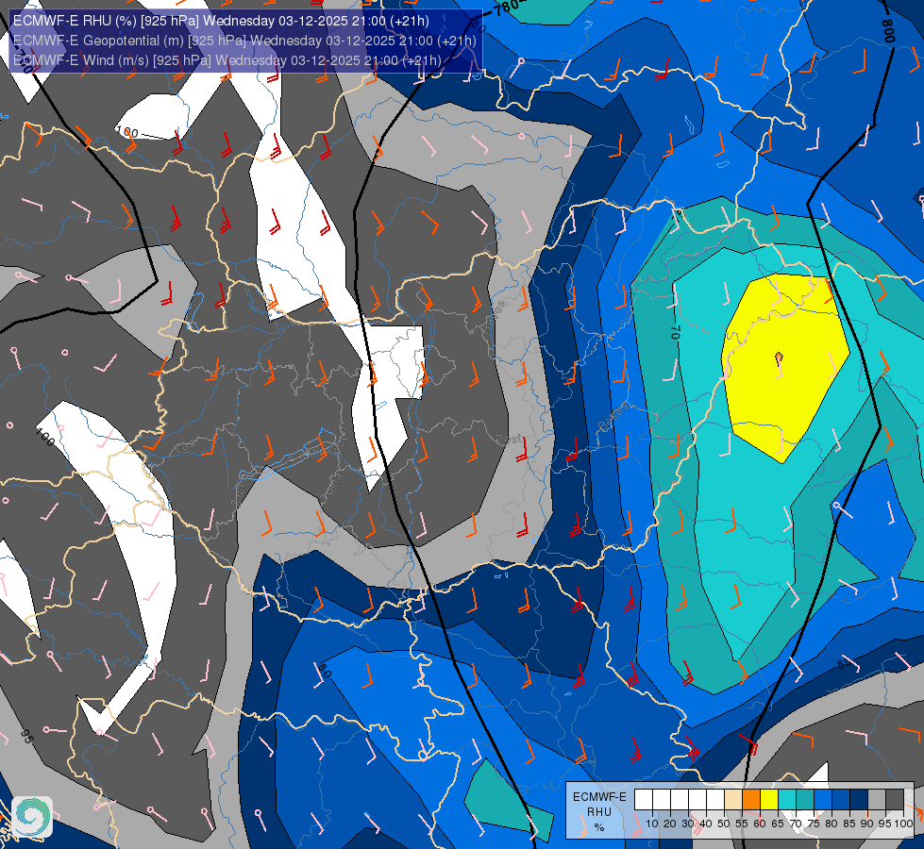This screenshot has height=849, width=924.
Task: Click the ECMWF-E Geopotential (m) title line
Action: [x=244, y=41]
